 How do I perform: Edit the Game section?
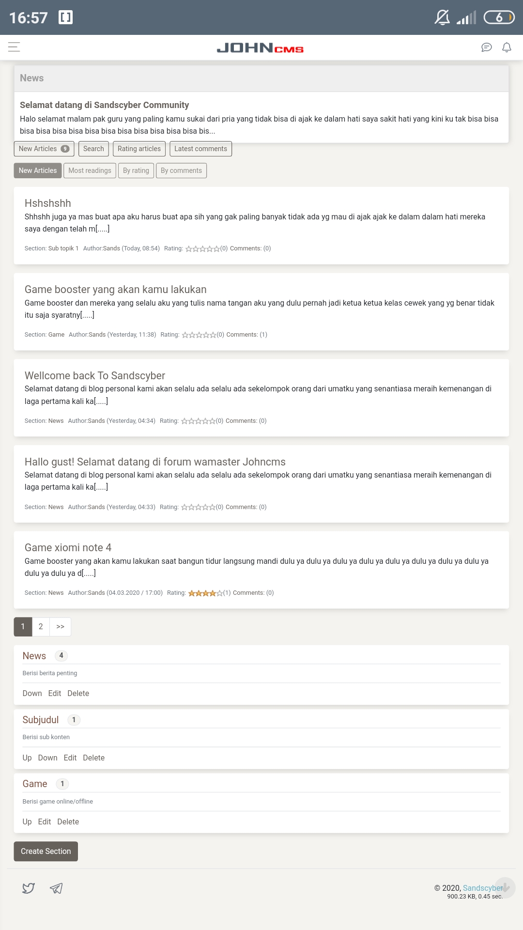45,821
